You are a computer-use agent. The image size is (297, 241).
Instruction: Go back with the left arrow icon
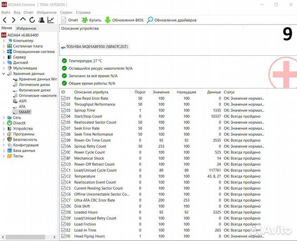coord(5,20)
